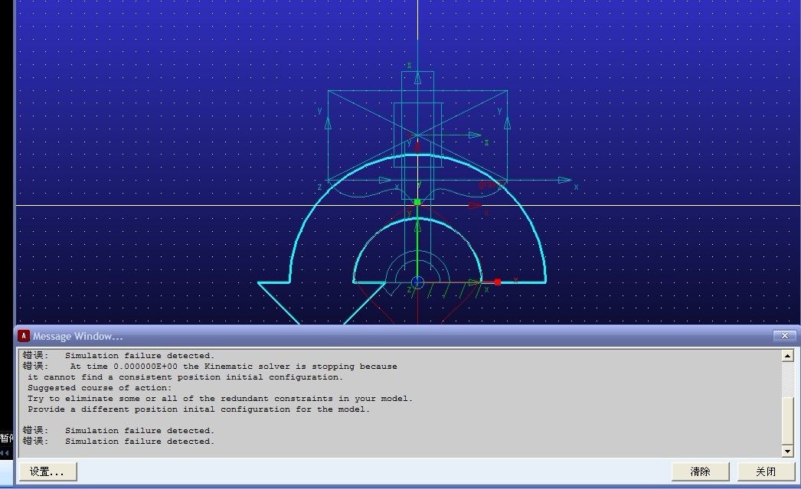Click the red gravity label icon
The height and width of the screenshot is (489, 801).
pyautogui.click(x=486, y=184)
